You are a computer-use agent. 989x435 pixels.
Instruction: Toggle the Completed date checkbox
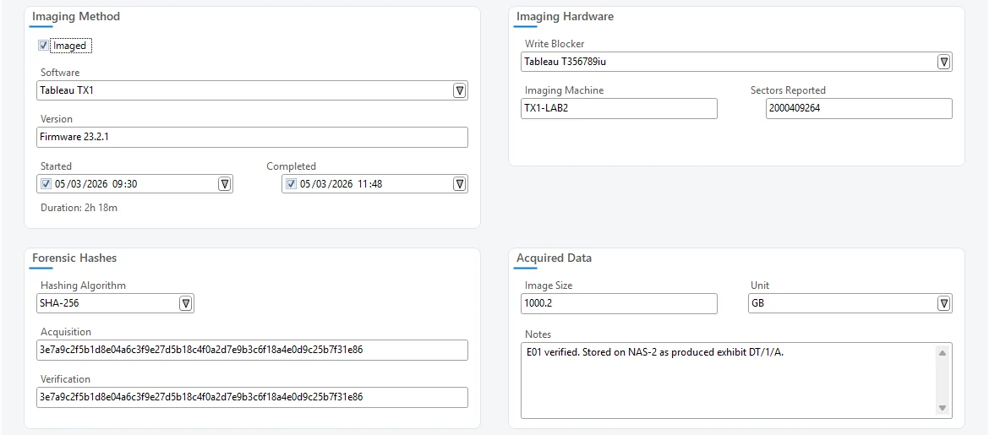(x=290, y=184)
